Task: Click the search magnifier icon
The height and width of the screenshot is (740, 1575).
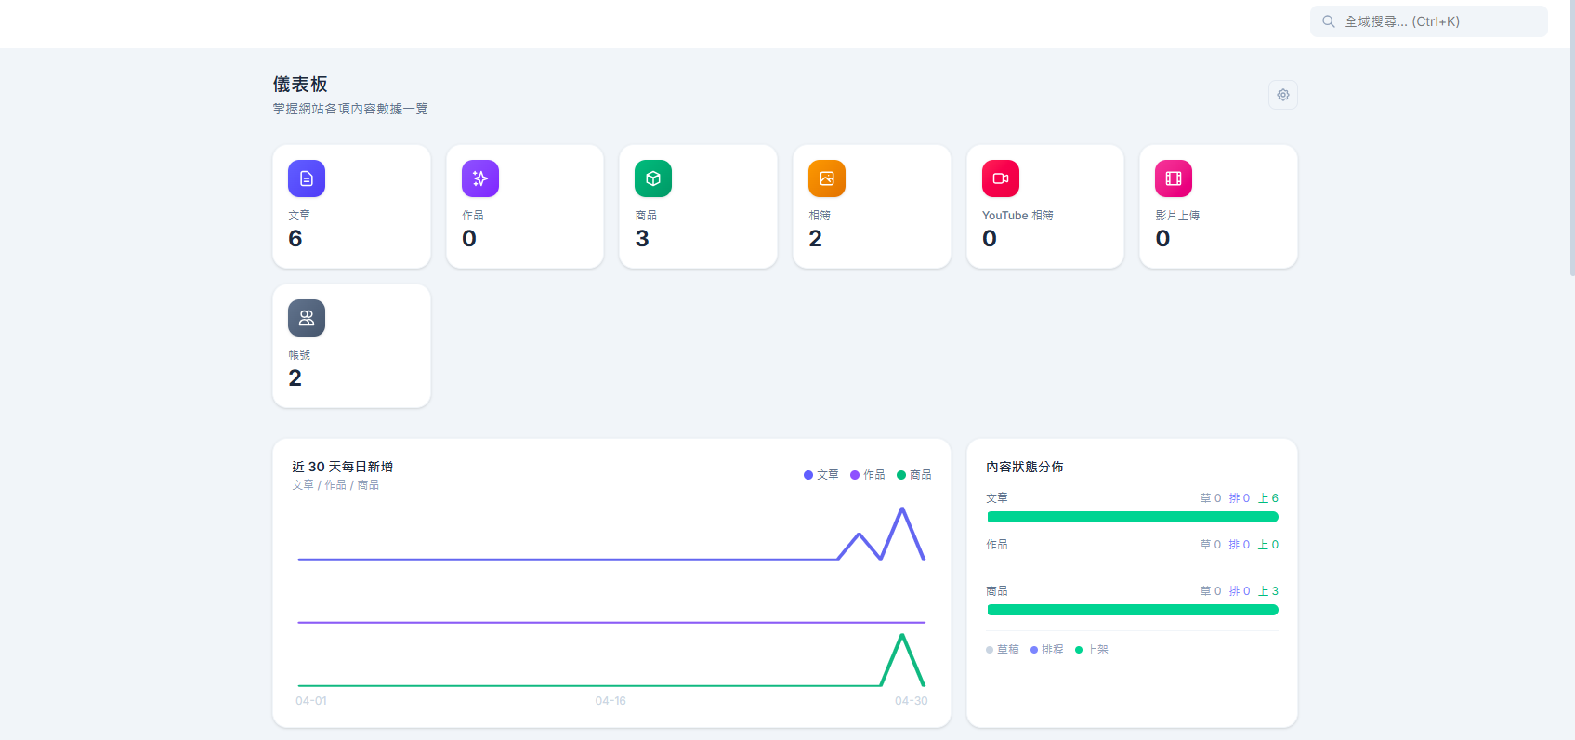Action: coord(1329,21)
